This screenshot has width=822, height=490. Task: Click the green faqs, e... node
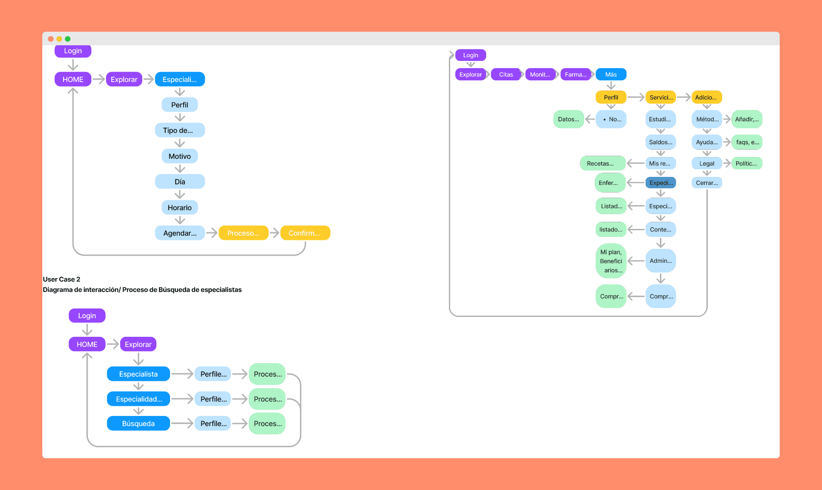[747, 142]
